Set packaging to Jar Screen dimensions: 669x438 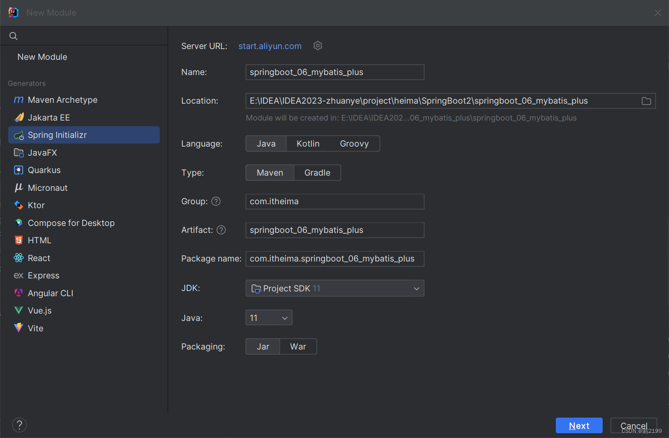click(x=263, y=346)
